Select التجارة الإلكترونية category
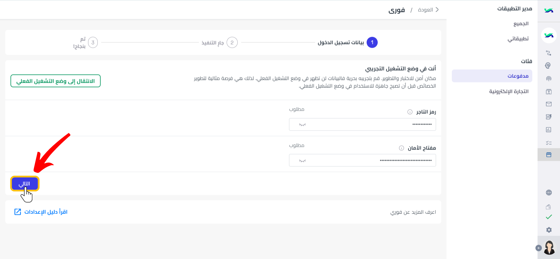Screen dimensions: 560x259 (x=509, y=91)
